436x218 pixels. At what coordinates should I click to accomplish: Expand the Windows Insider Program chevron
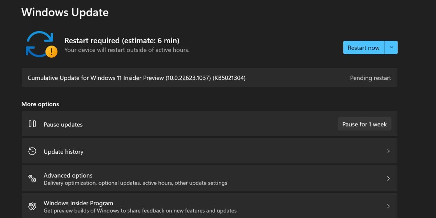coord(388,206)
